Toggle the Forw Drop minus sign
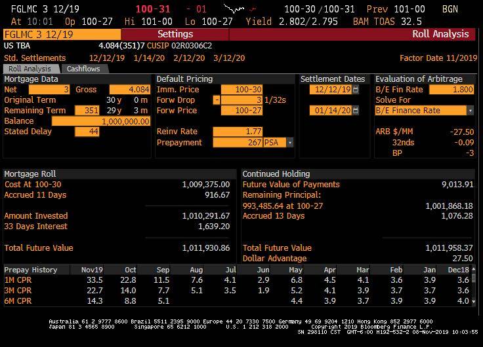Viewport: 483px width, 347px height. tap(217, 100)
